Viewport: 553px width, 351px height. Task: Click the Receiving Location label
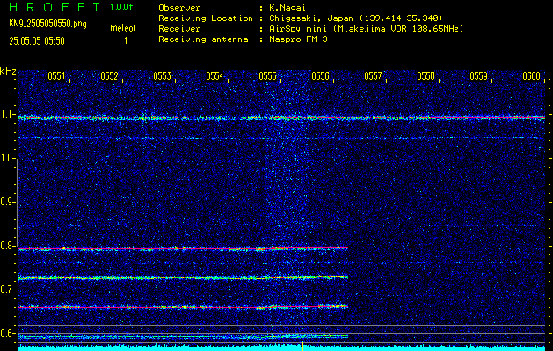[x=206, y=18]
